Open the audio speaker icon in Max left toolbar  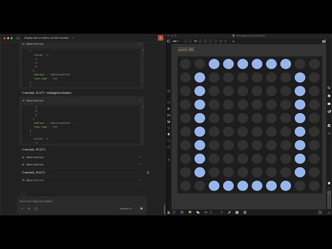(x=169, y=108)
